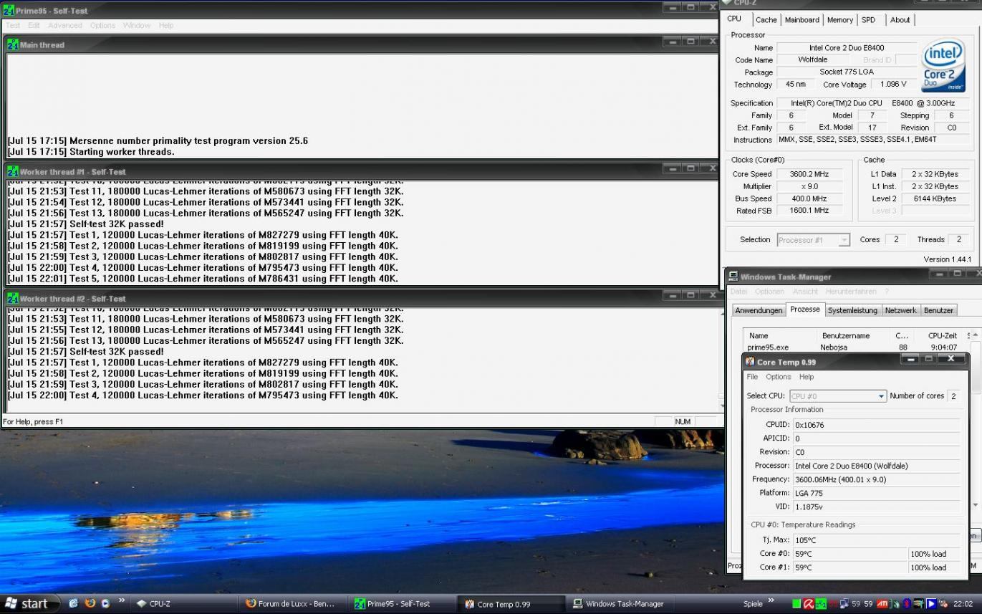Open media player quick launch icon

coord(105,603)
